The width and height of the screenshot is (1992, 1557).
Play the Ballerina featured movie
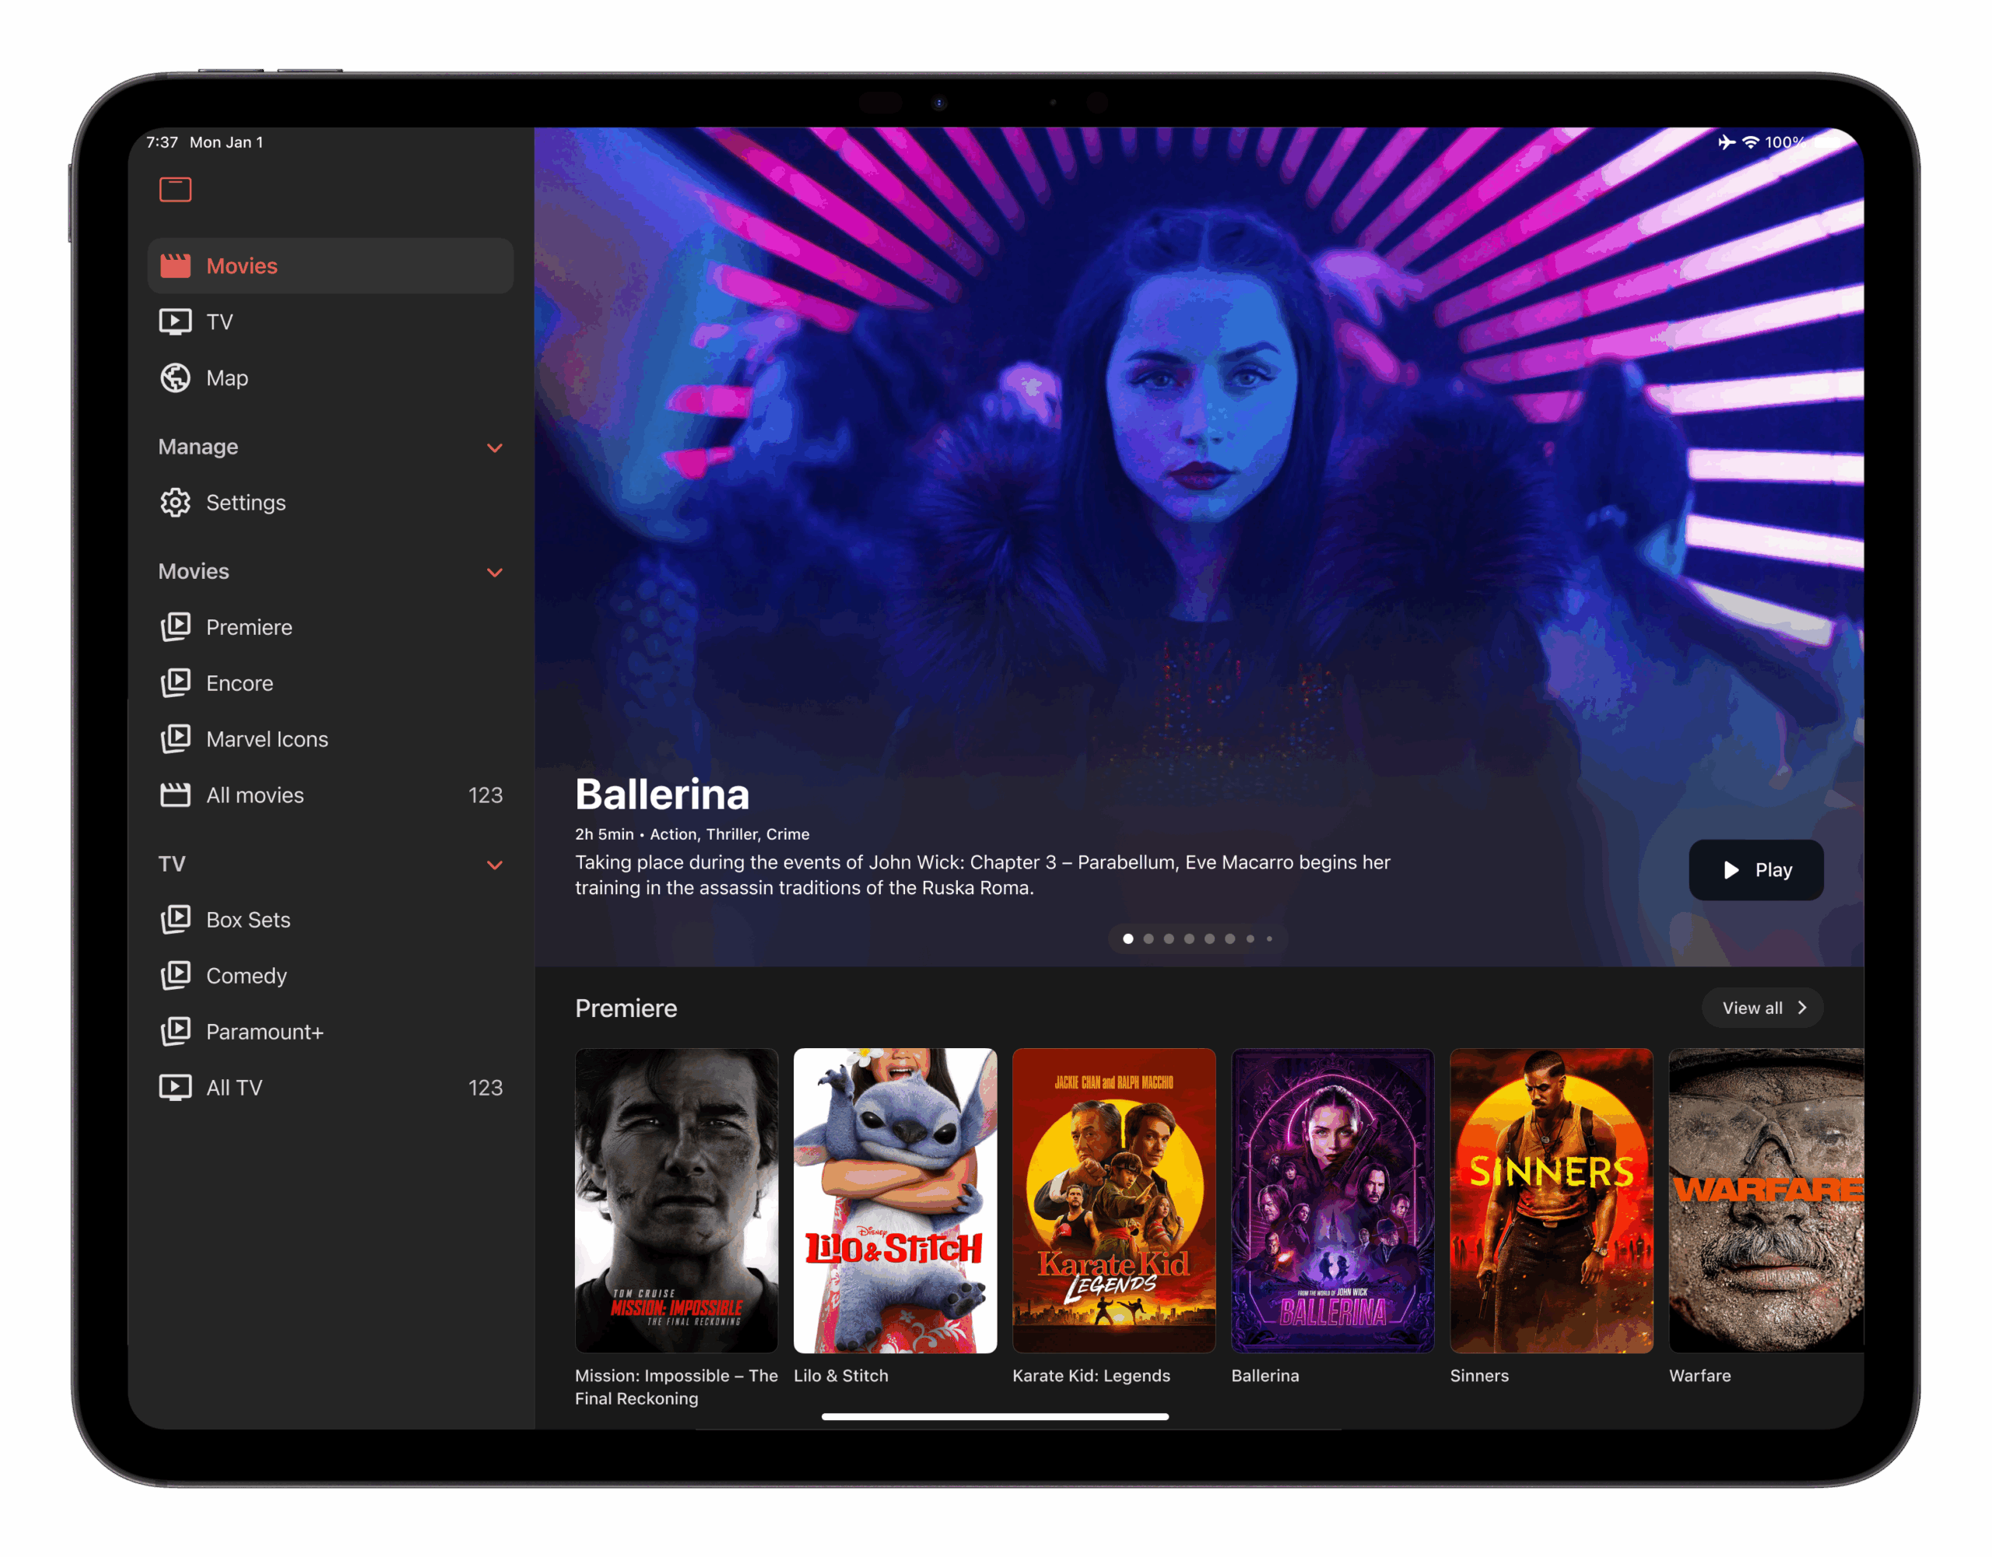pyautogui.click(x=1755, y=870)
